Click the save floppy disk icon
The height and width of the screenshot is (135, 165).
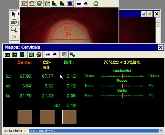pyautogui.click(x=144, y=14)
